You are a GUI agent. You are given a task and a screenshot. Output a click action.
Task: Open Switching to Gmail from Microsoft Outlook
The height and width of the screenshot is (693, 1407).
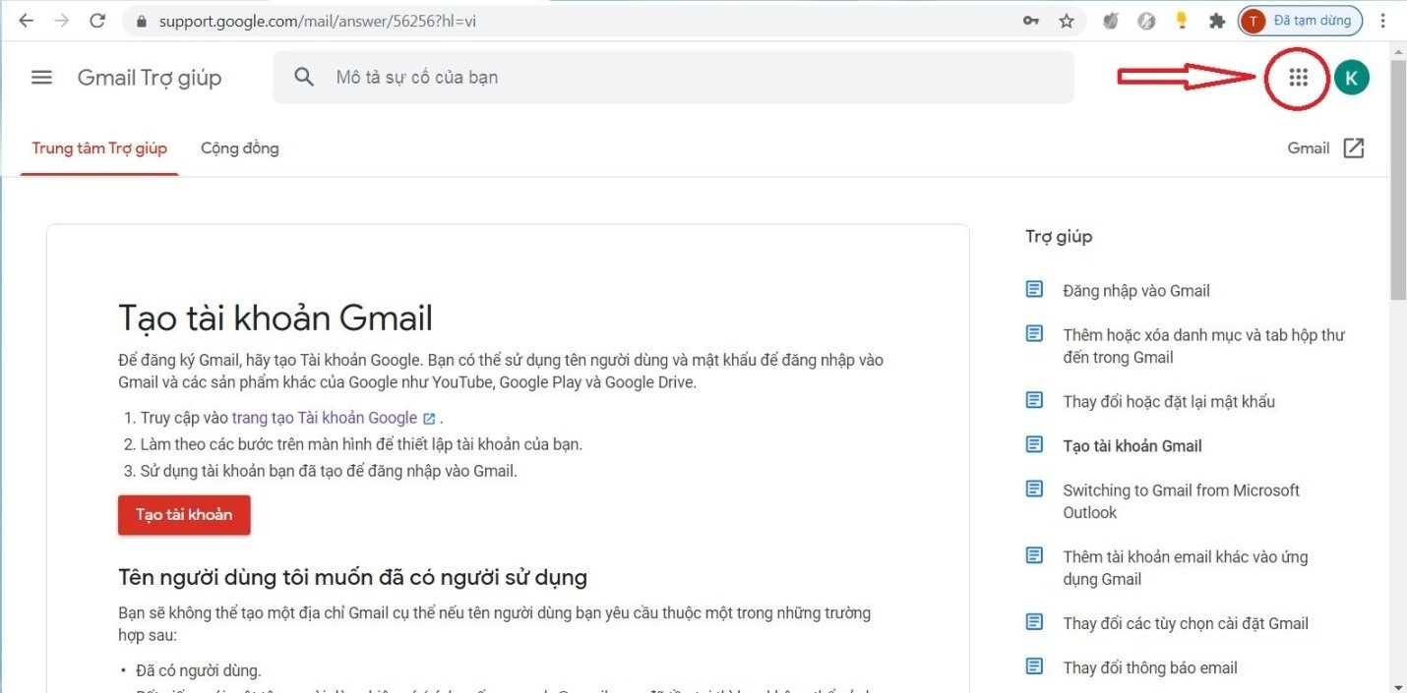tap(1181, 501)
